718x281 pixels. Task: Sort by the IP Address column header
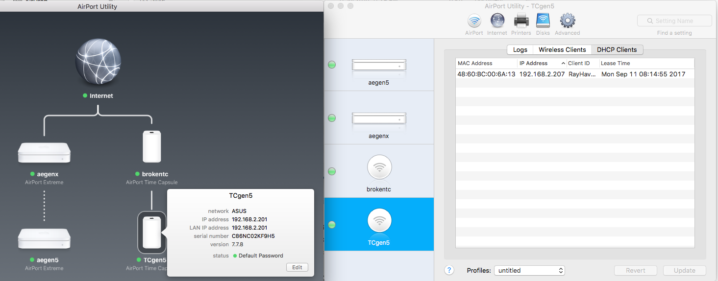click(542, 63)
